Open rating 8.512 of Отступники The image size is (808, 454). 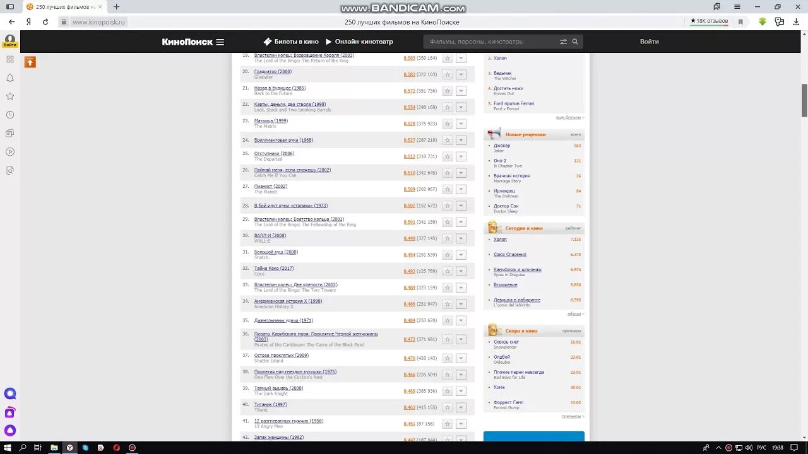(409, 156)
